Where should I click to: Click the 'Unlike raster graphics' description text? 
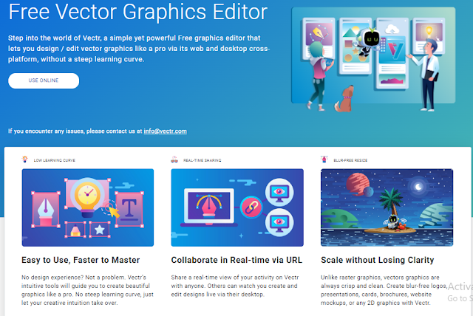[x=384, y=290]
